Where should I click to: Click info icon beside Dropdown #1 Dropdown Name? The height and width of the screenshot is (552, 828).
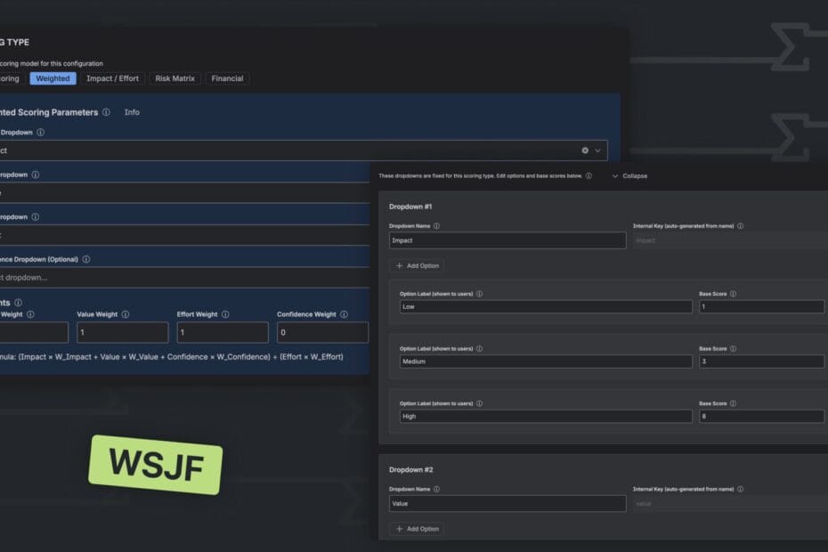click(x=435, y=226)
